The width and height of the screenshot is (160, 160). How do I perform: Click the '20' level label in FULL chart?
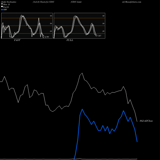tap(103, 31)
